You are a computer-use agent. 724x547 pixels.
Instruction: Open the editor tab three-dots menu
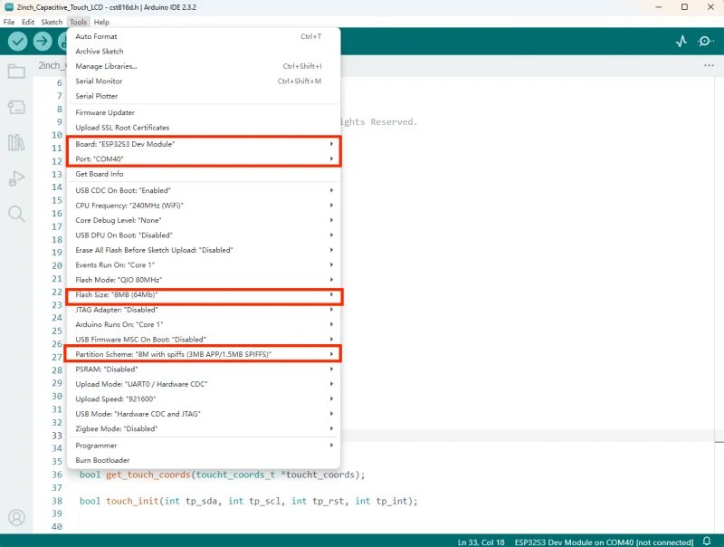pyautogui.click(x=709, y=65)
